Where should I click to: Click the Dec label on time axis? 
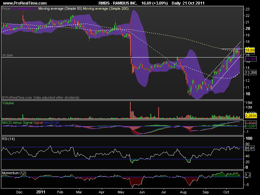click(x=19, y=192)
